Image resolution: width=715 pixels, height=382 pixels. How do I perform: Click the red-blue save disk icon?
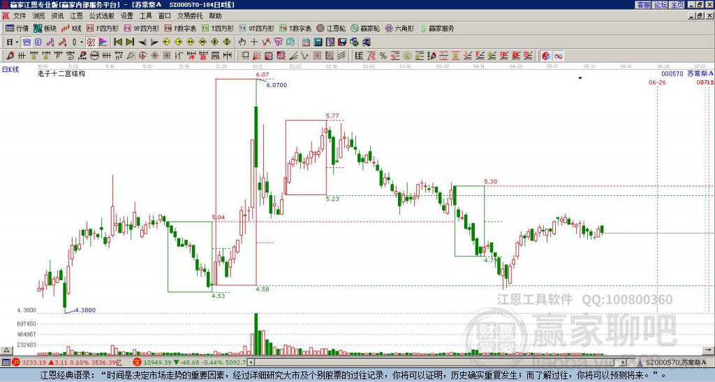tap(342, 42)
